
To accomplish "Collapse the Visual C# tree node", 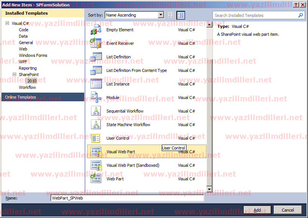I will click(x=7, y=23).
